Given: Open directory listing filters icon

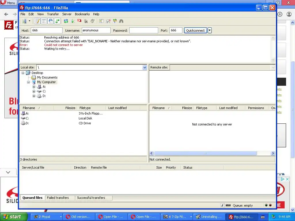Looking at the screenshot, I should 101,21.
